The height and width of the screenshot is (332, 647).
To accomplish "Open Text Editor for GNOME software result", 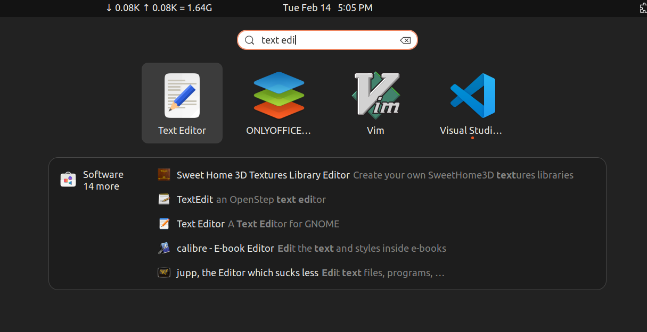I will pos(258,224).
